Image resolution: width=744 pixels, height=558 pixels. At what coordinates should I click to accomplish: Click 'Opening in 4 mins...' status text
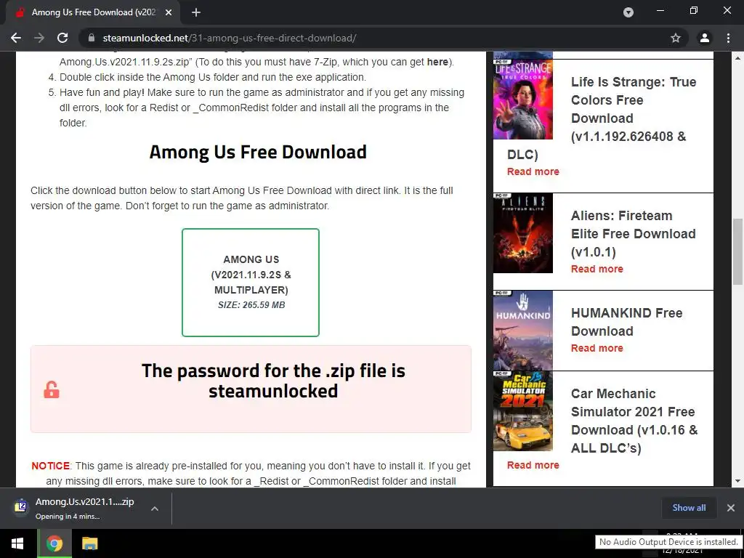tap(68, 517)
